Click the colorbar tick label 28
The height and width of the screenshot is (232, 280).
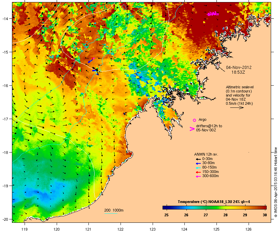coord(225,215)
